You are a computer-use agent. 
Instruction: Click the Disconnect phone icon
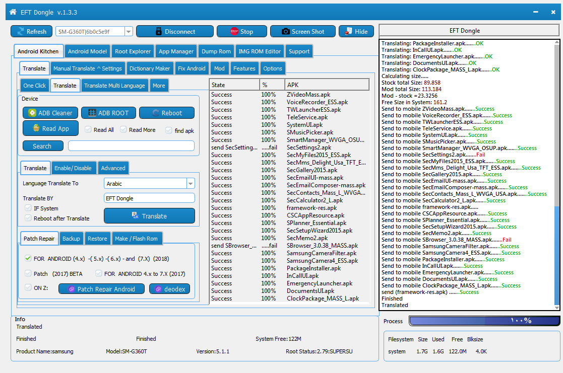click(159, 32)
